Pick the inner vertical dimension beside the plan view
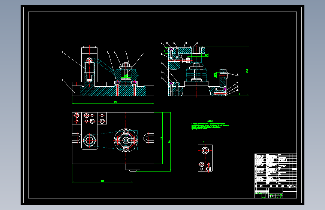Viewport: 325px width, 210px height. tap(162, 138)
